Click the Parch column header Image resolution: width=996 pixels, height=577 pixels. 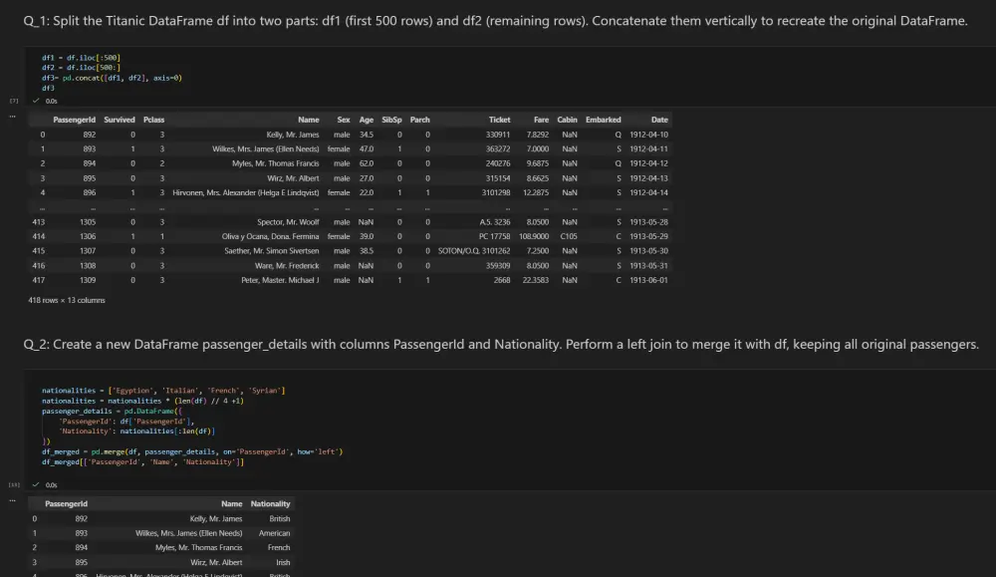[x=420, y=120]
